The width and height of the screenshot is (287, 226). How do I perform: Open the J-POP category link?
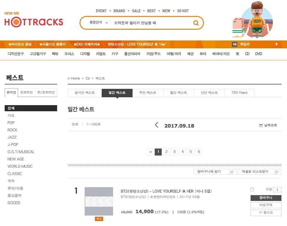click(13, 144)
